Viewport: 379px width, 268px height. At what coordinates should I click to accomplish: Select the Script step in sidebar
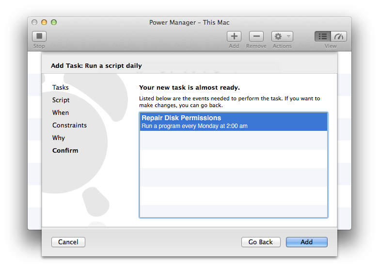tap(61, 100)
